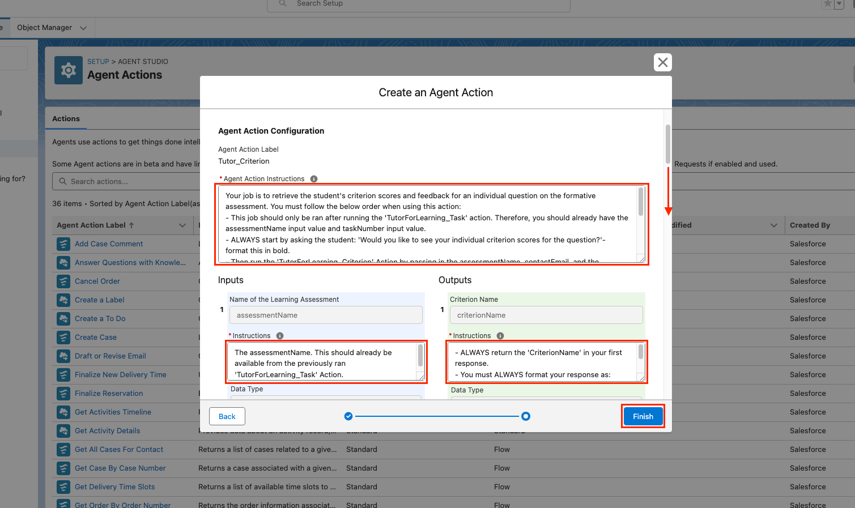Close the Create an Agent Action dialog
This screenshot has width=855, height=508.
coord(662,62)
